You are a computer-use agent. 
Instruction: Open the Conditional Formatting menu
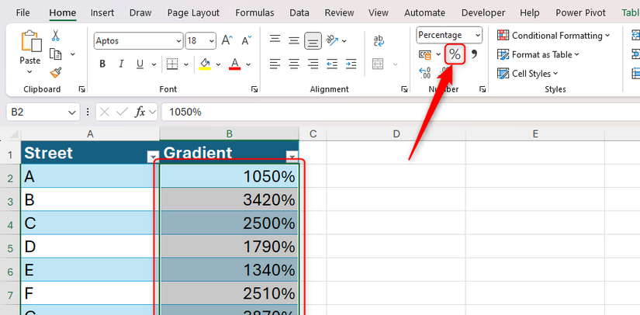tap(553, 36)
